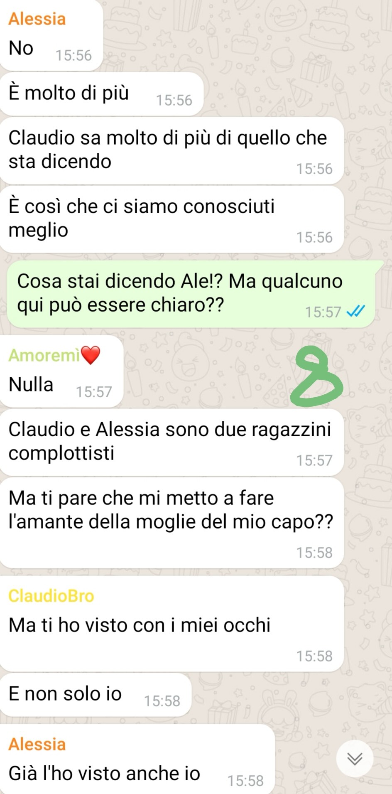Select the message 'E non solo io'
Viewport: 392px width, 794px height.
tap(96, 695)
